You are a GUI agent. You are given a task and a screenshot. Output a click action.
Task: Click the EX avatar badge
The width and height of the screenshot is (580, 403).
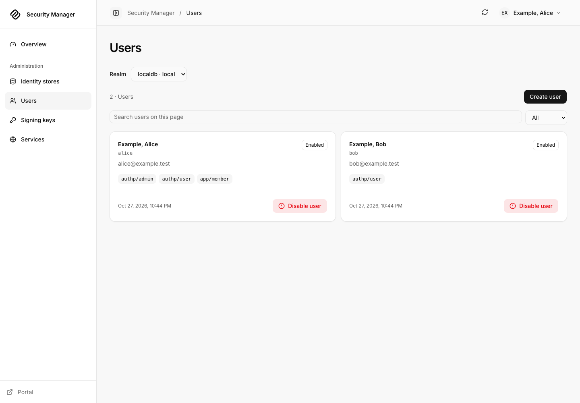tap(504, 13)
